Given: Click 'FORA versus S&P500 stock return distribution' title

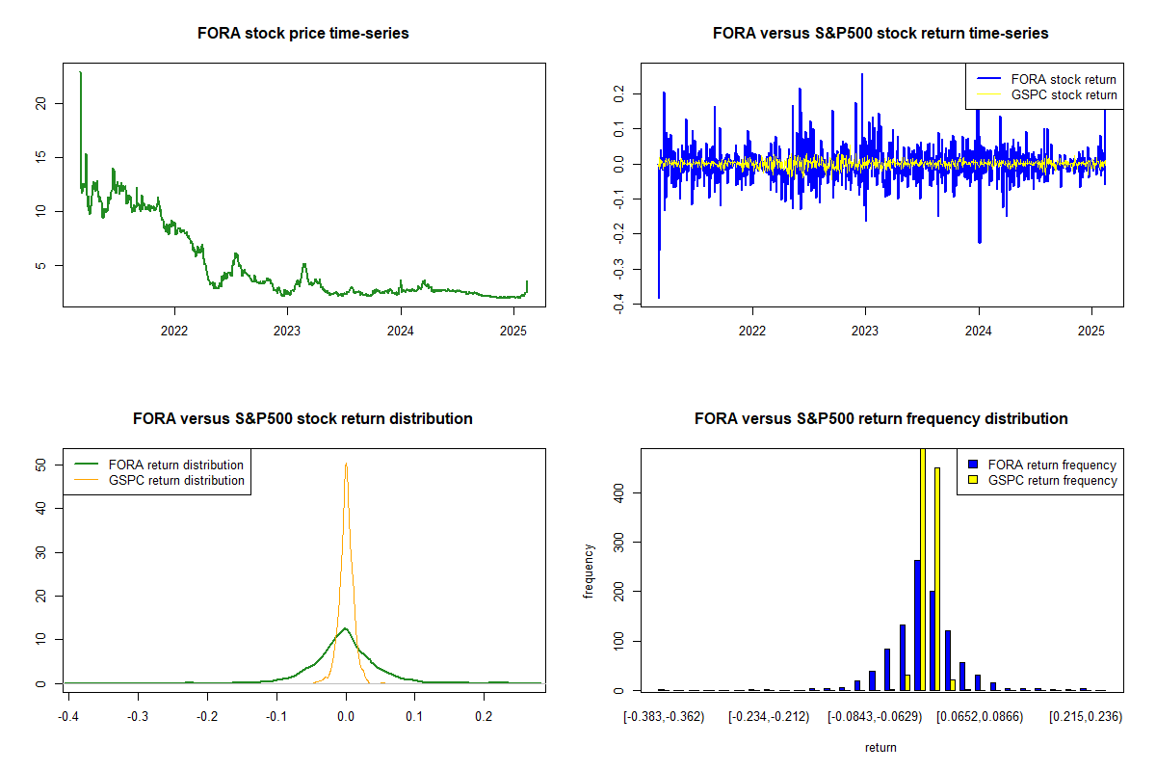Looking at the screenshot, I should [303, 419].
